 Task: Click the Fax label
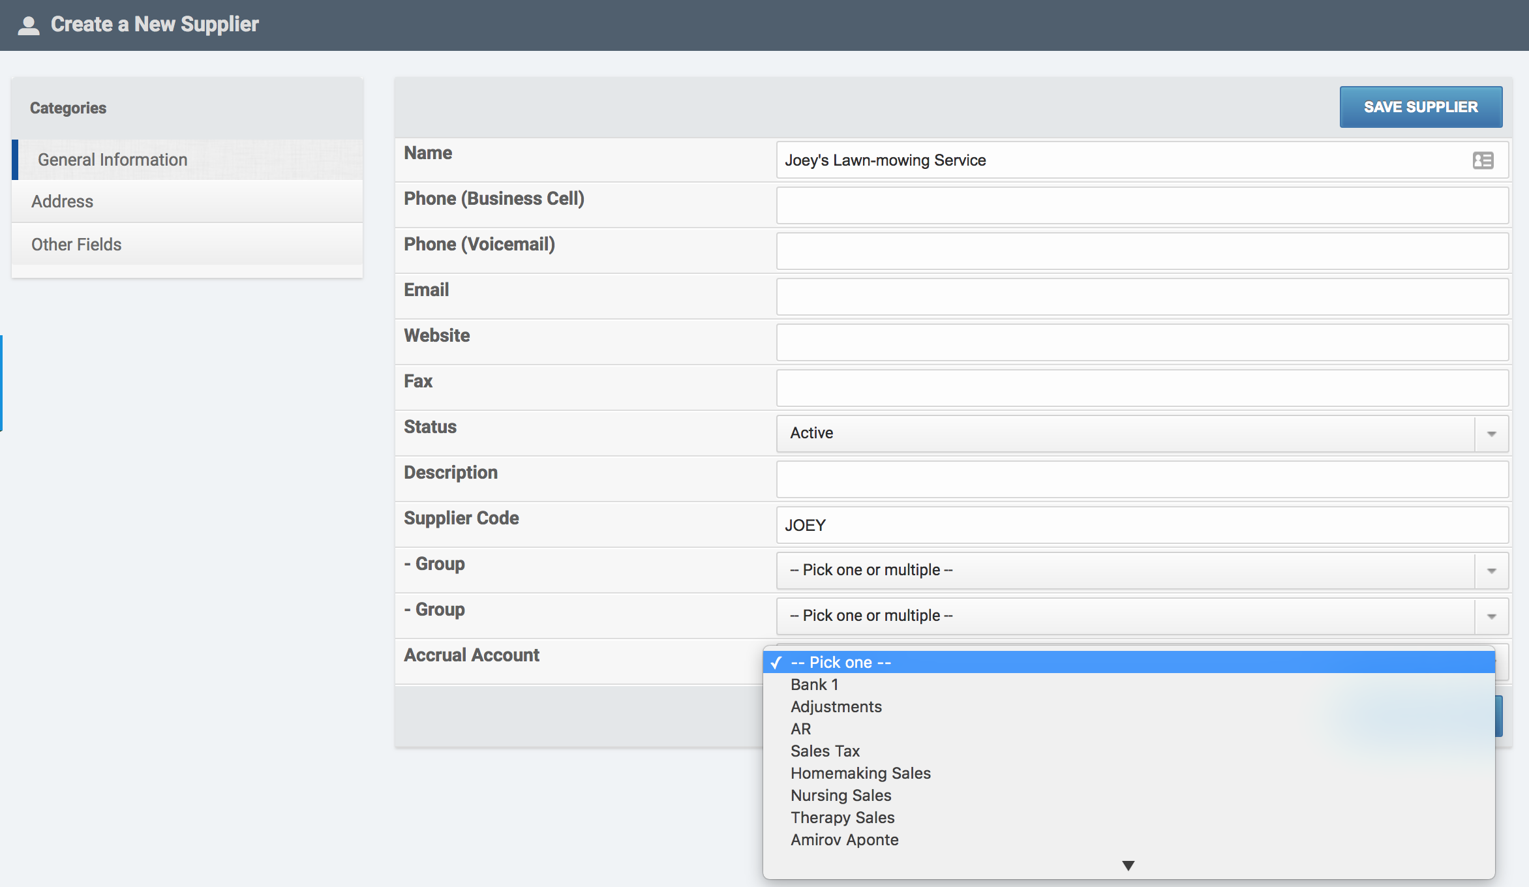[418, 381]
